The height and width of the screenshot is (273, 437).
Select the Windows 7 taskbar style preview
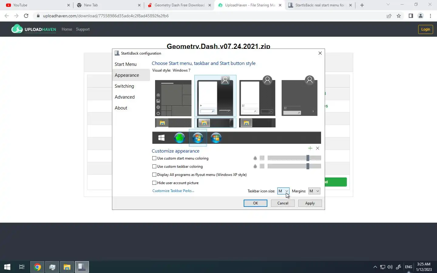tap(215, 123)
